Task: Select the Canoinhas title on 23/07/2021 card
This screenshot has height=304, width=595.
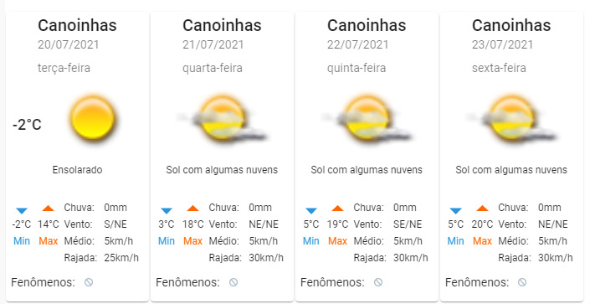Action: [x=511, y=25]
